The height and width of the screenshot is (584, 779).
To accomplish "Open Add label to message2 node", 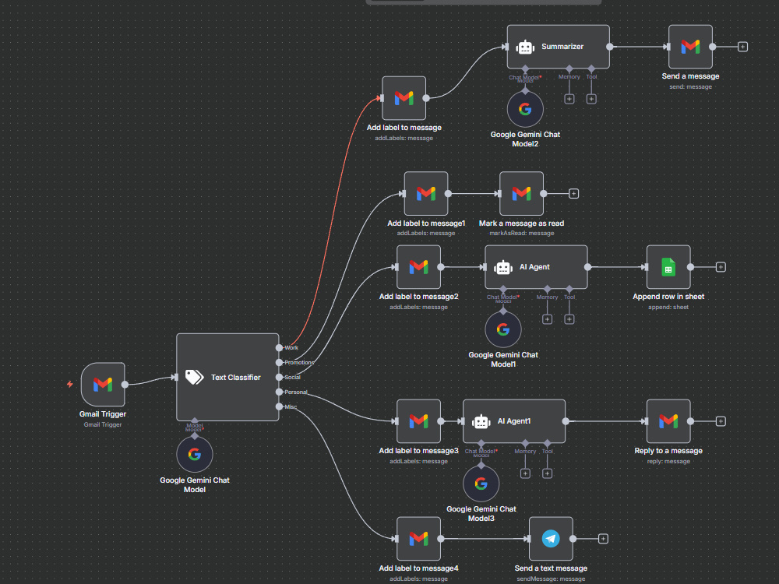I will (x=419, y=266).
